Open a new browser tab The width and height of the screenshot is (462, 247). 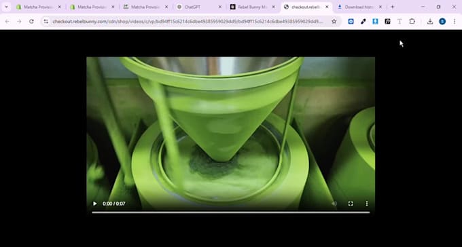393,7
